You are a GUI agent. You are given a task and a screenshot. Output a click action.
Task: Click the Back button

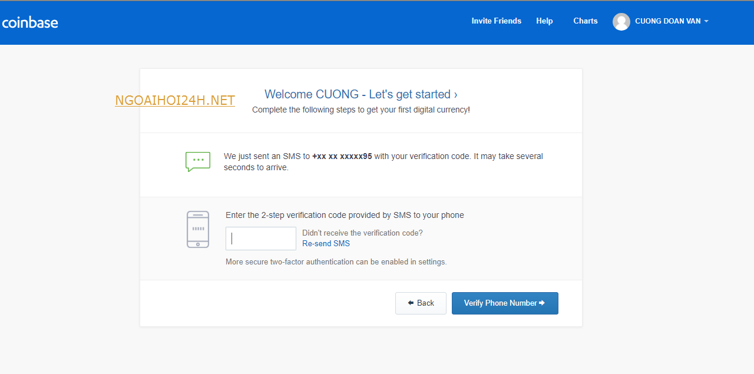(421, 303)
